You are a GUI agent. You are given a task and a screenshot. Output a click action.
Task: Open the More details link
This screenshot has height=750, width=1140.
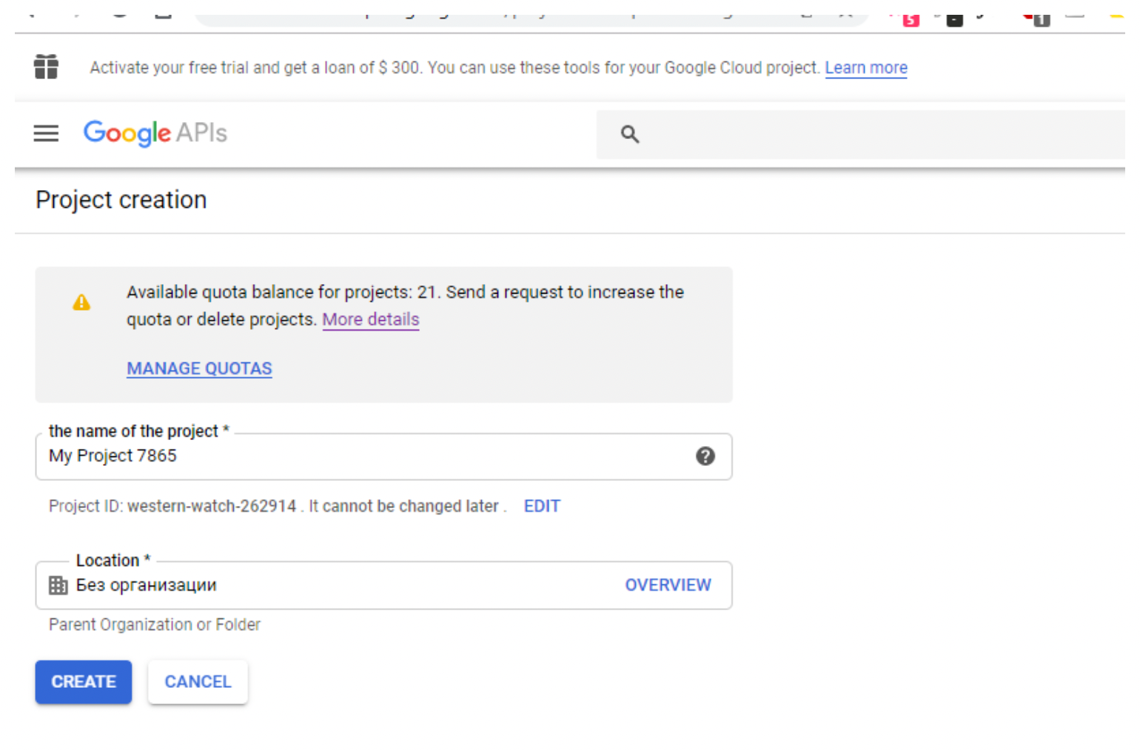click(x=371, y=320)
